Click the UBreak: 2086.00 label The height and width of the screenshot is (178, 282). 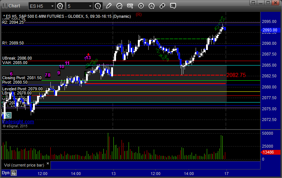(17, 58)
